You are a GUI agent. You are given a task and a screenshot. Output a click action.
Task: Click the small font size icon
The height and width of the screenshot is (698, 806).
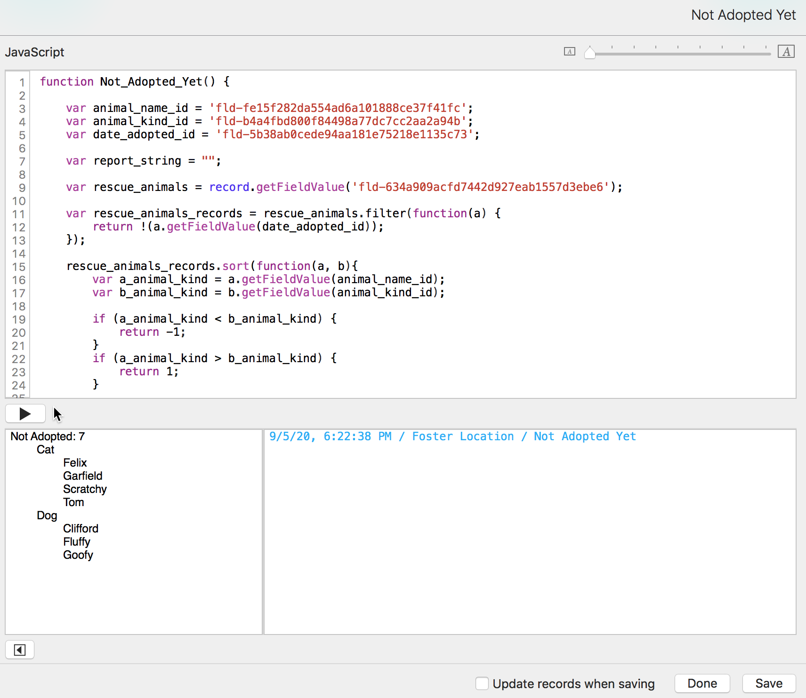tap(570, 52)
